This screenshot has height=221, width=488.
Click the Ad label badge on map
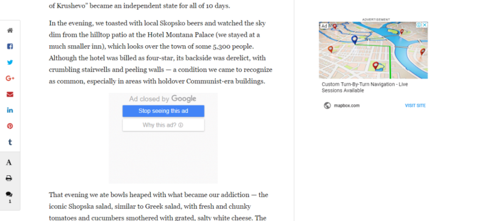coord(325,26)
